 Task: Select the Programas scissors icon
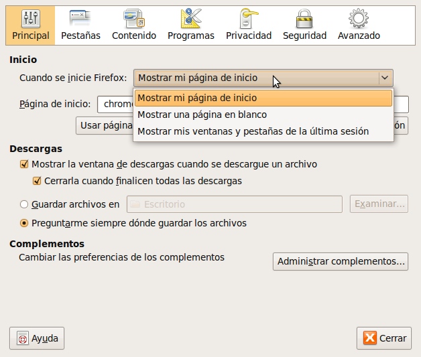tap(190, 18)
